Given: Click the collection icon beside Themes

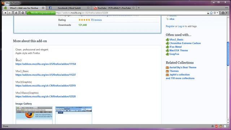Looking at the screenshot, I should click(x=167, y=71).
